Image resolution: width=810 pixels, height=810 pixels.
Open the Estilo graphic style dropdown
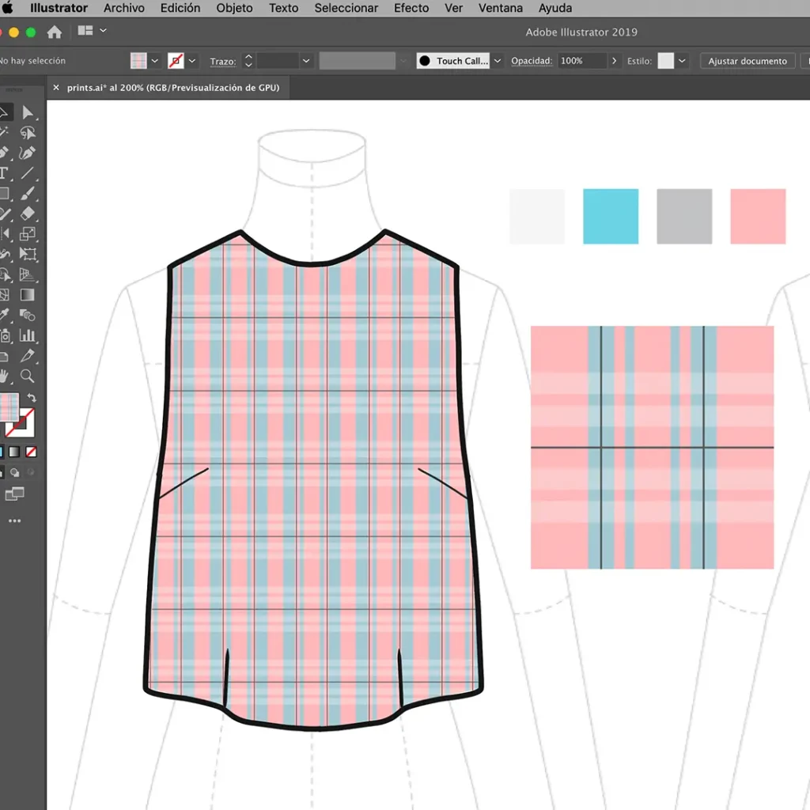pyautogui.click(x=682, y=61)
